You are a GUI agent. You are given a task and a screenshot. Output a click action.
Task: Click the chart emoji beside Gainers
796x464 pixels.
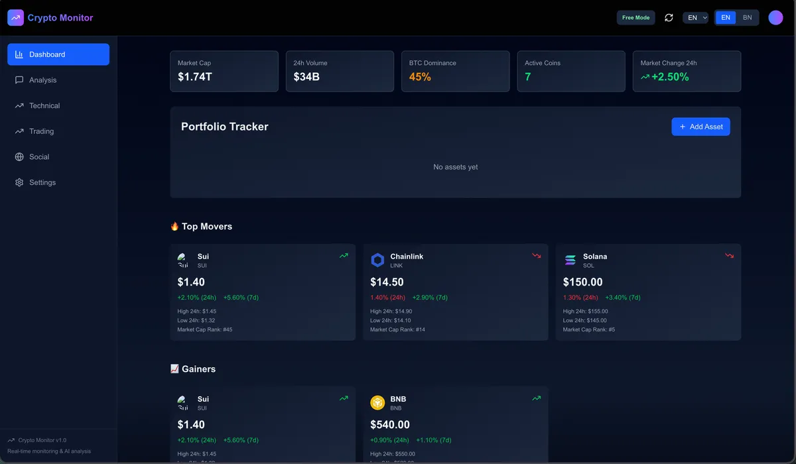coord(174,369)
